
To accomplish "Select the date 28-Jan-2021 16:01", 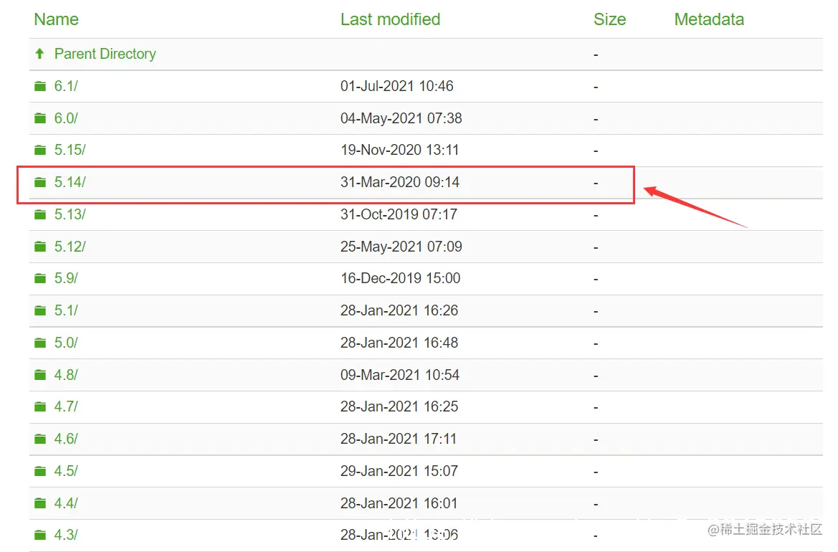I will tap(399, 503).
